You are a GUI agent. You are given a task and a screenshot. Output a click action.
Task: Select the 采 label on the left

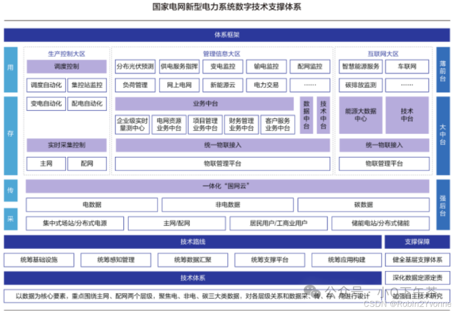(x=11, y=219)
